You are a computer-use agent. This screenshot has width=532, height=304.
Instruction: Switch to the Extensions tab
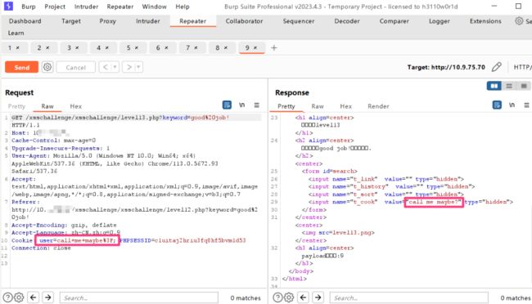click(485, 21)
